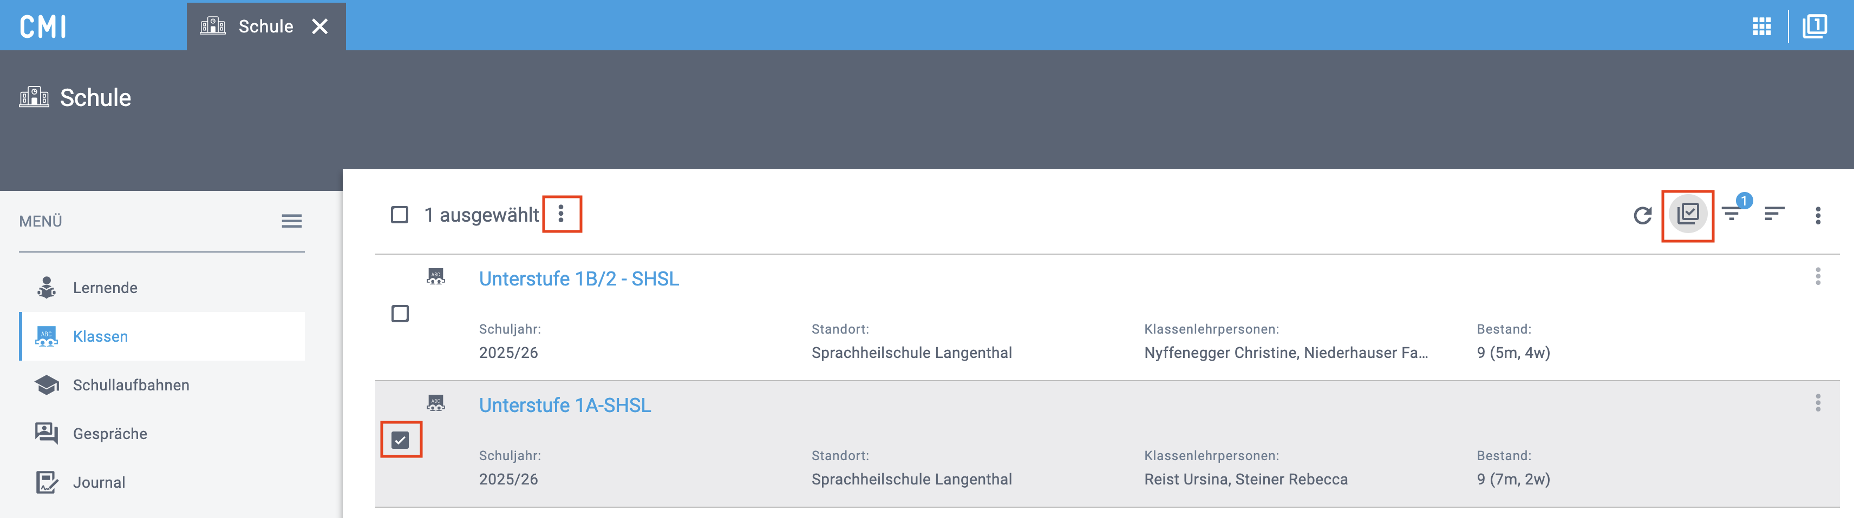Open the three-dot menu for Unterstufe 1A-SHSL
Image resolution: width=1854 pixels, height=518 pixels.
point(1817,403)
